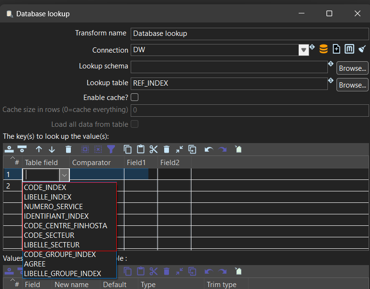The width and height of the screenshot is (370, 289).
Task: Click the Field2 cell in row 1
Action: tap(174, 175)
